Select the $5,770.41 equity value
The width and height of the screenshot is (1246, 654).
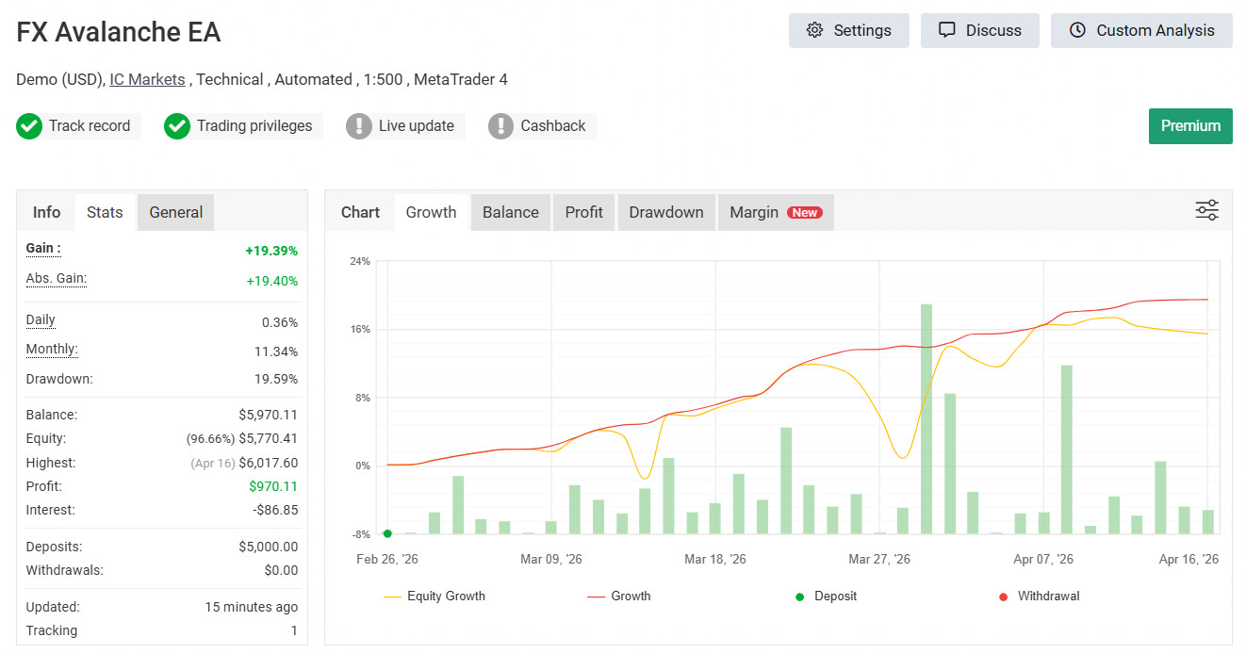269,438
